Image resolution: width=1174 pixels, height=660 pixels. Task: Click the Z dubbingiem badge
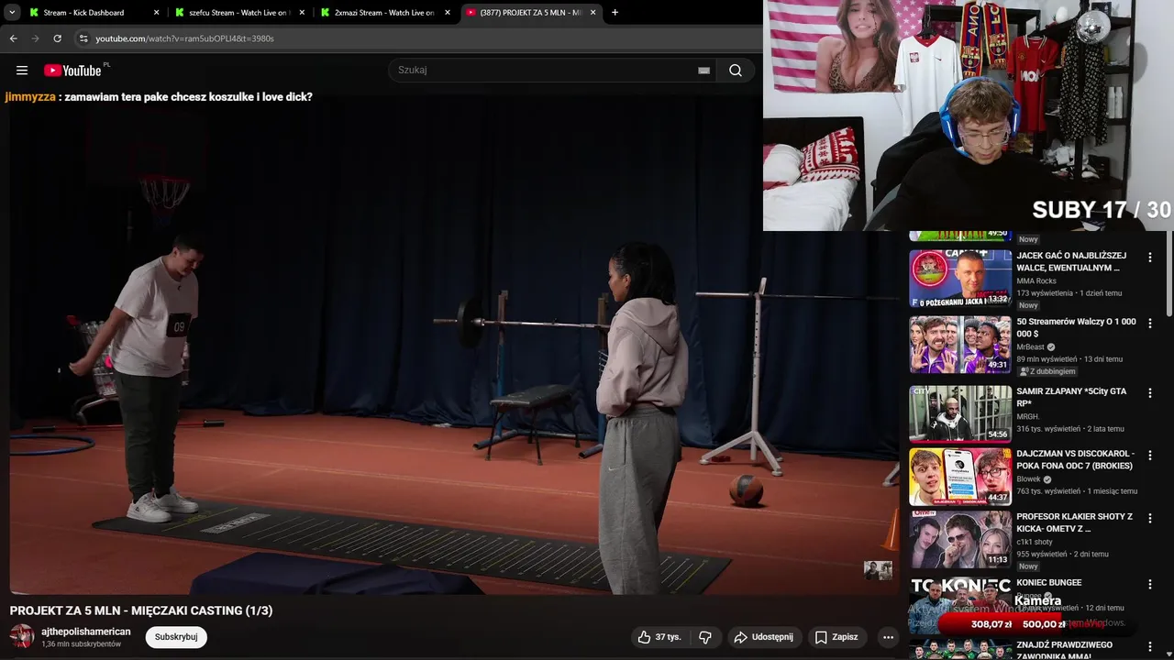(x=1047, y=371)
